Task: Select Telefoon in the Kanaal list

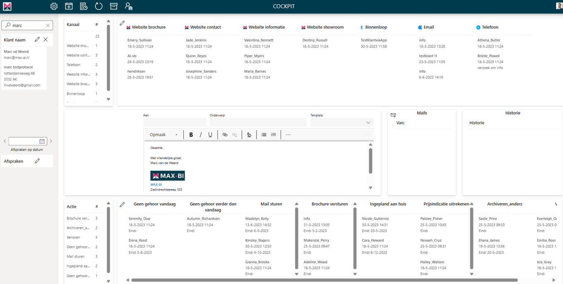Action: (74, 65)
